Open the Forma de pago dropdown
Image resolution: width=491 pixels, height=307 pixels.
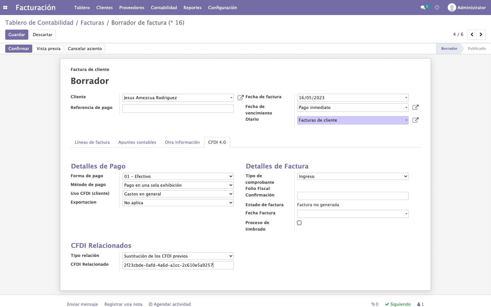pyautogui.click(x=178, y=176)
